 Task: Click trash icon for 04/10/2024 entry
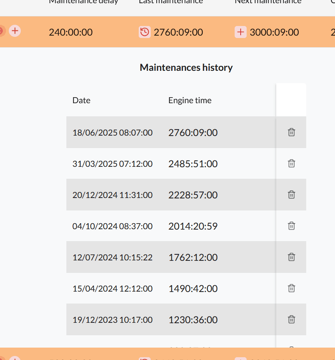tap(291, 226)
